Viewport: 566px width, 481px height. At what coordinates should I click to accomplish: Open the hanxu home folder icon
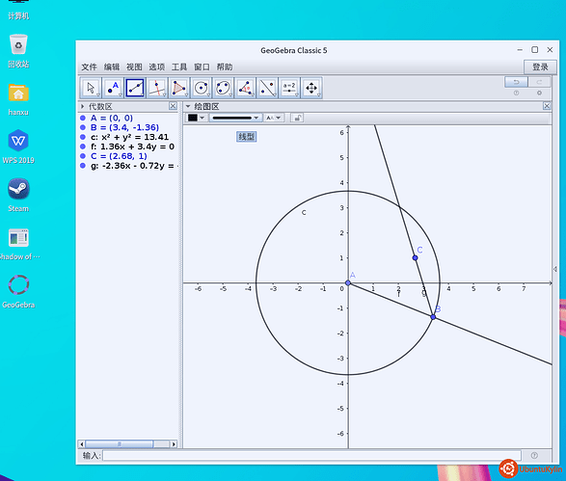click(x=18, y=99)
